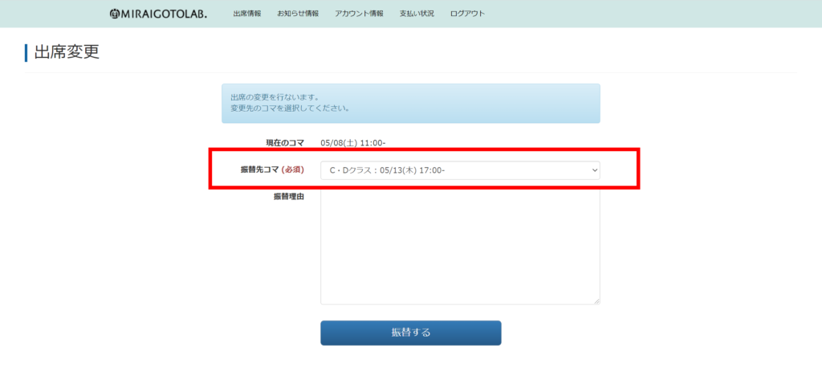Focus the 振替理由 text area

(460, 246)
